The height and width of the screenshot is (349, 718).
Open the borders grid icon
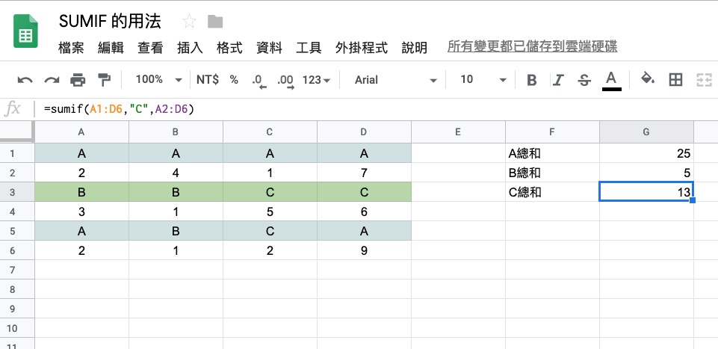coord(675,80)
